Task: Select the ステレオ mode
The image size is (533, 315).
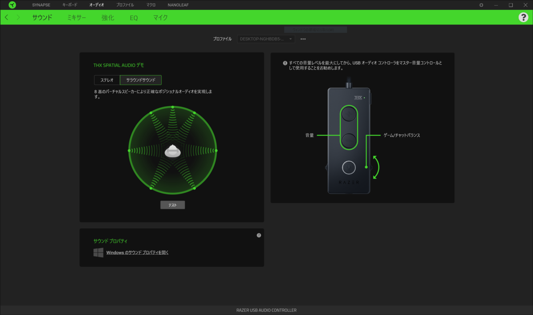Action: click(x=107, y=80)
